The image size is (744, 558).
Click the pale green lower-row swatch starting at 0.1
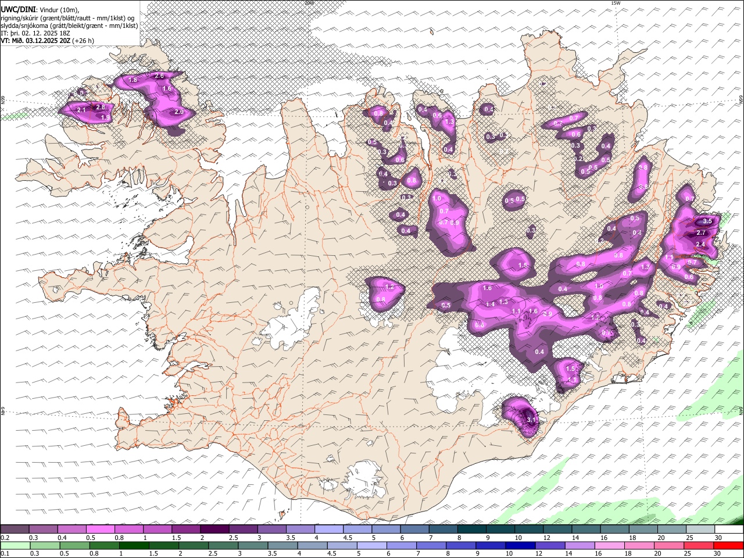point(15,546)
